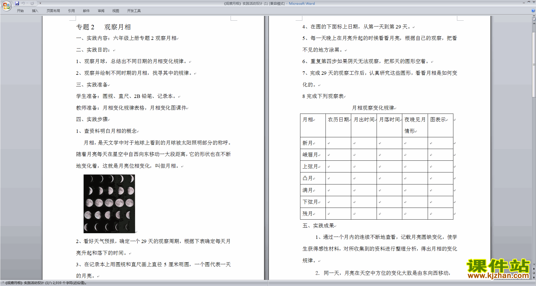
Task: Click the line 三、实践准备
Action: (92, 85)
